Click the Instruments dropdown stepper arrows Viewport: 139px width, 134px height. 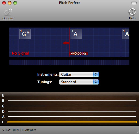point(96,74)
